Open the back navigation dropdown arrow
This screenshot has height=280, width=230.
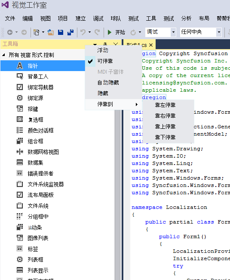[17, 32]
